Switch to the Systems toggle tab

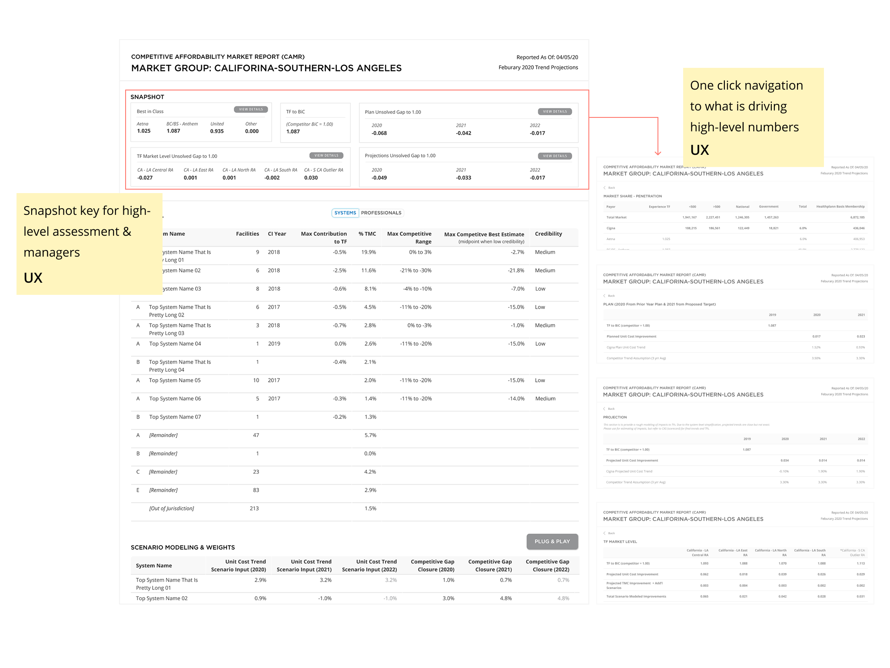345,213
